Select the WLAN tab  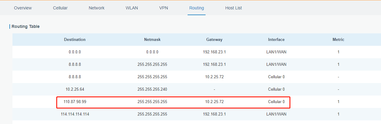pos(132,8)
